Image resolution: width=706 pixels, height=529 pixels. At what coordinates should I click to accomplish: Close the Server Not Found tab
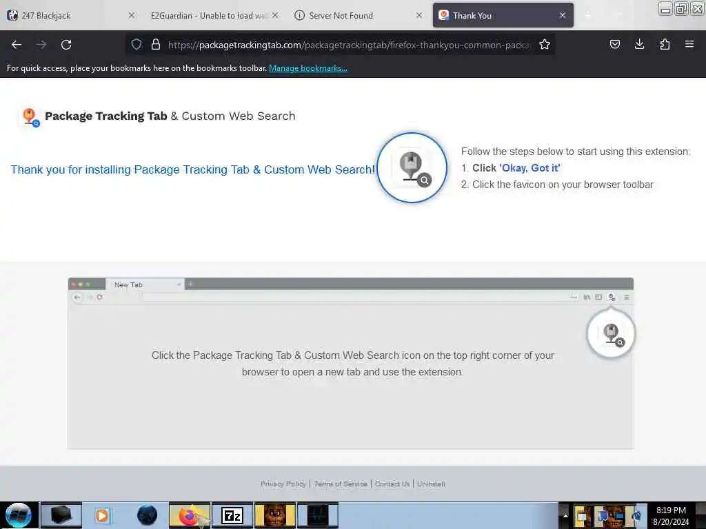(418, 15)
